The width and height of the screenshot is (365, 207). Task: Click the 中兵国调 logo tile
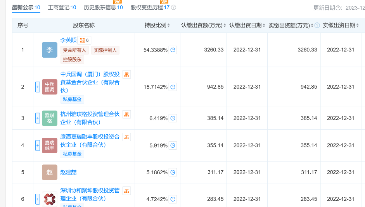coord(50,87)
